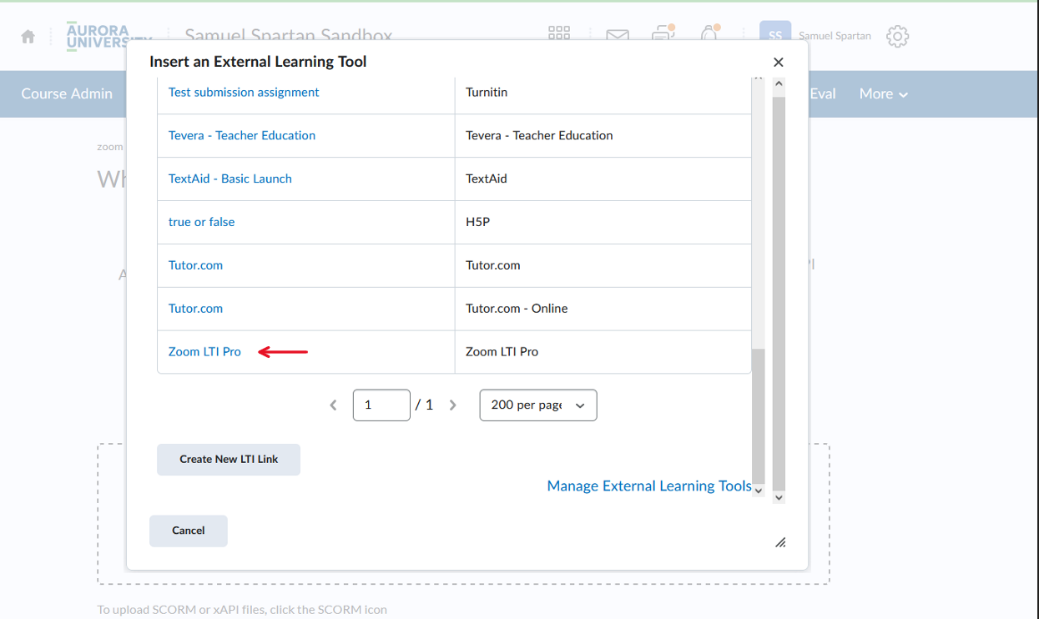
Task: Open the More navbar menu
Action: [x=884, y=93]
